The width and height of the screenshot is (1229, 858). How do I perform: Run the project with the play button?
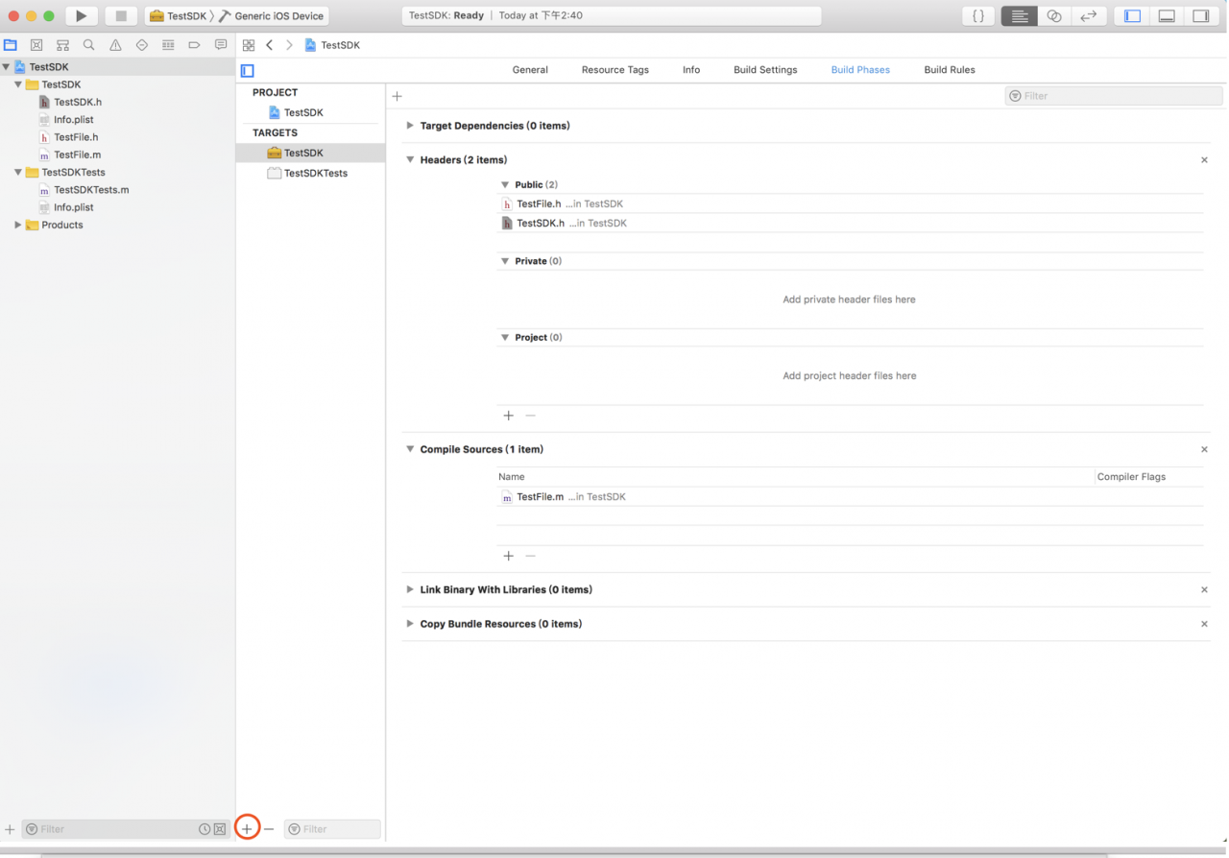pos(82,15)
